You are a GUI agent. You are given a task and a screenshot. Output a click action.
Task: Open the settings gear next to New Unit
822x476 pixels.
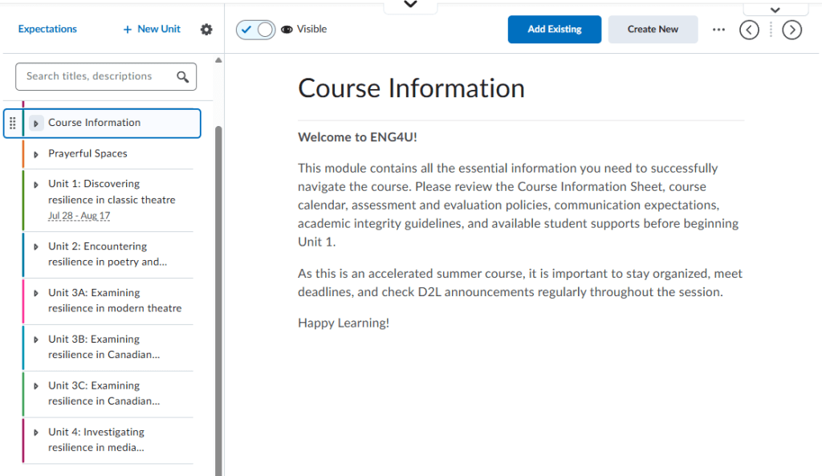point(206,30)
